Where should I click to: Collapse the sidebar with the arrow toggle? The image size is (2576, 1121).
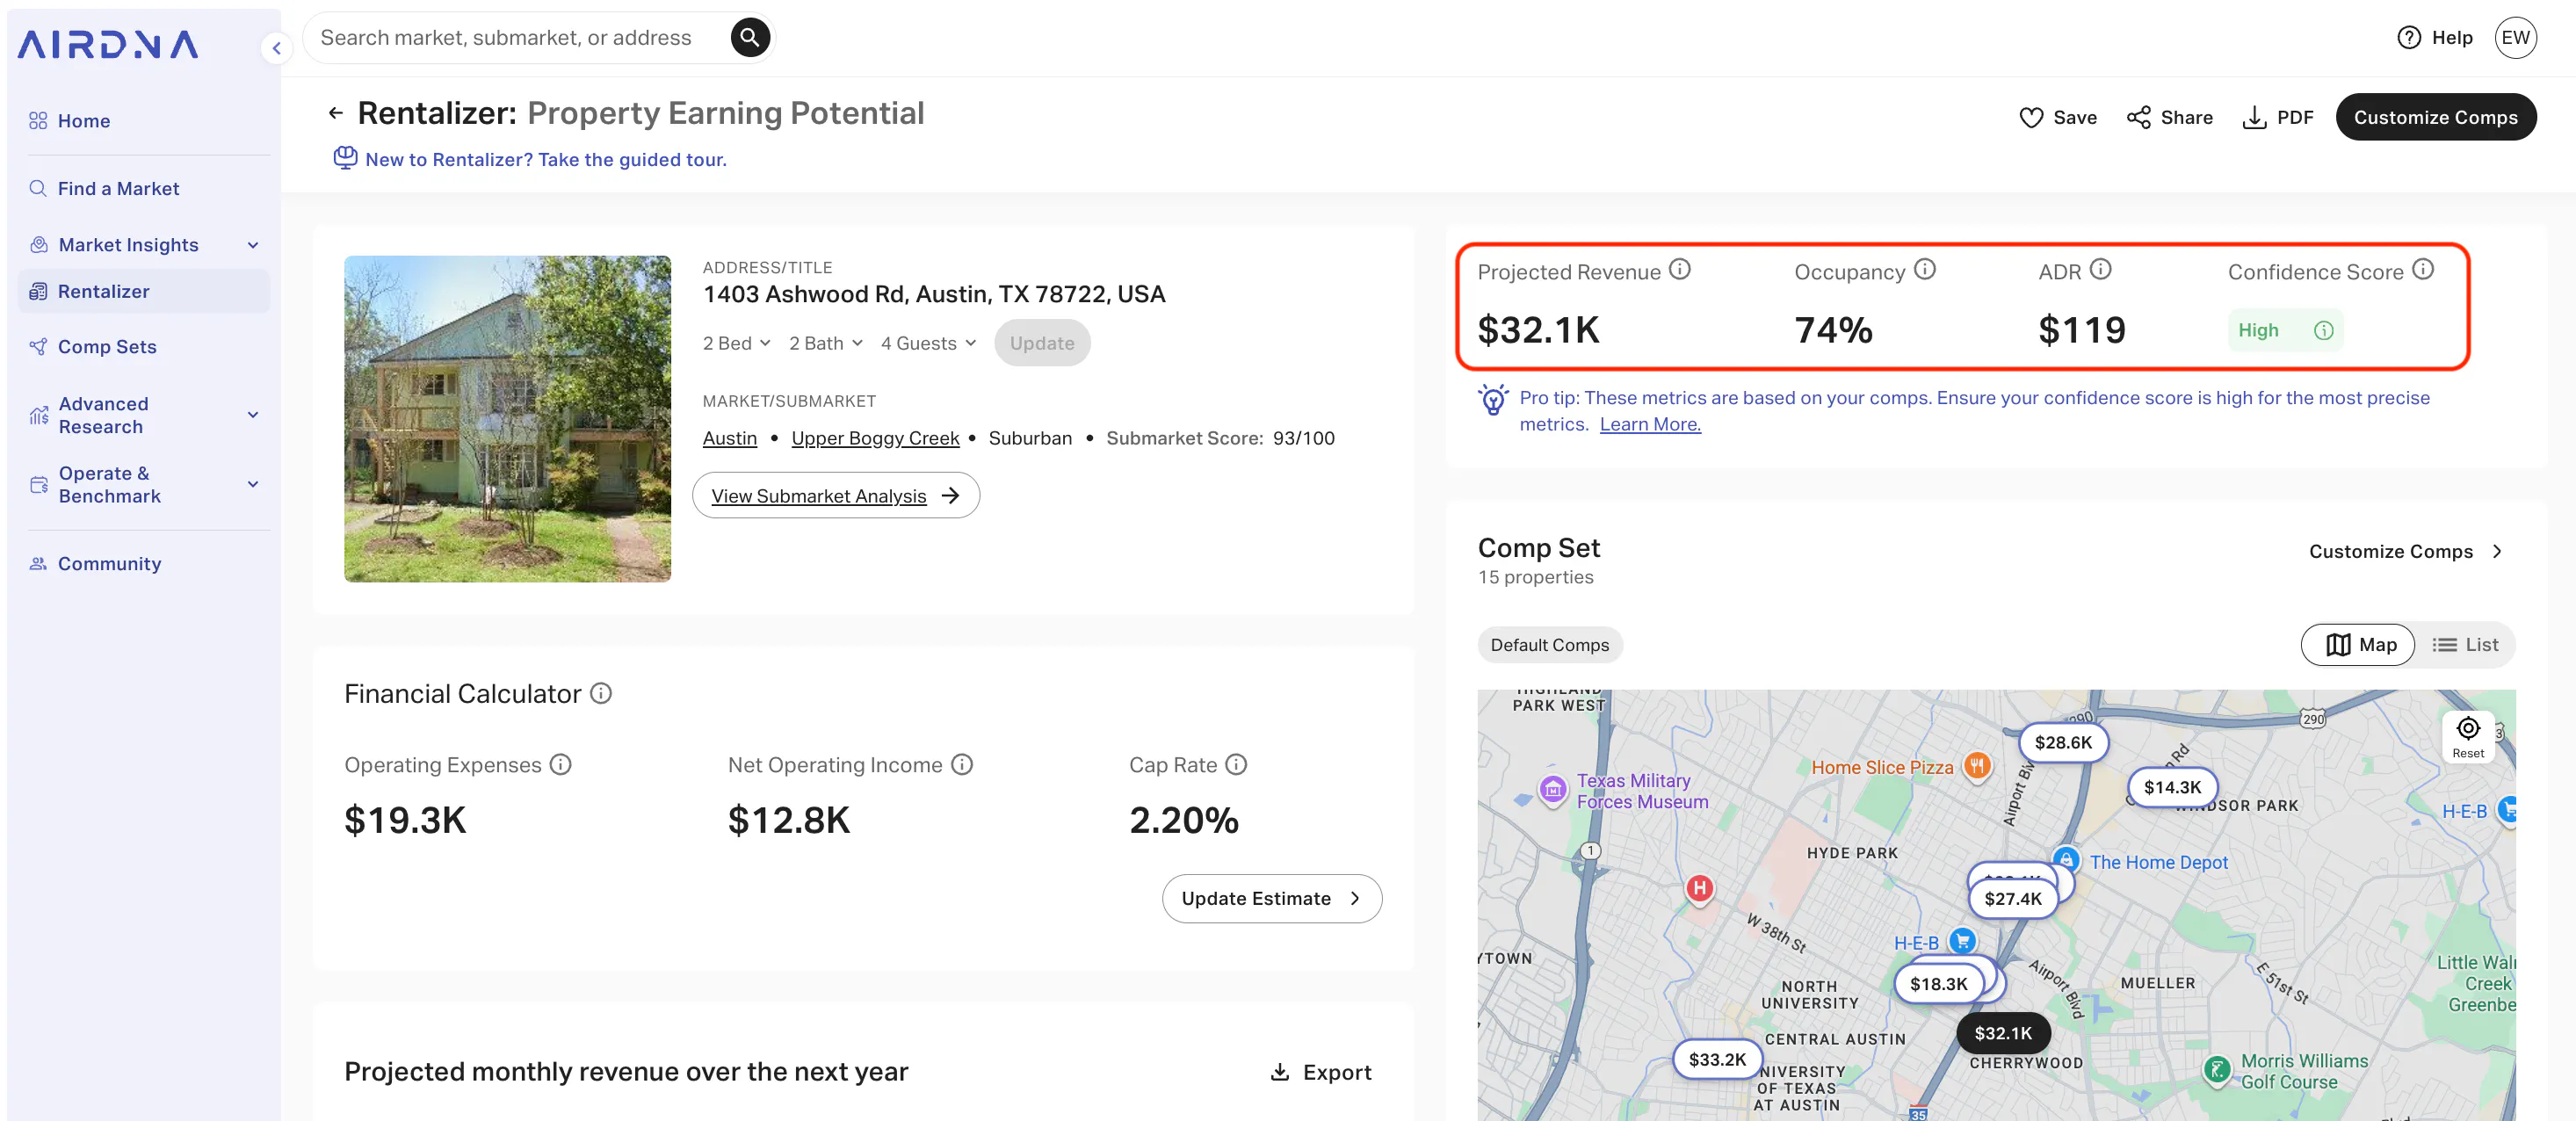[276, 48]
